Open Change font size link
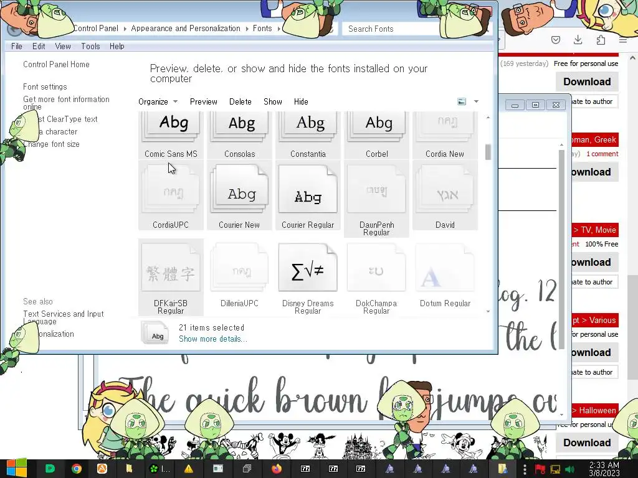638x478 pixels. click(x=51, y=144)
